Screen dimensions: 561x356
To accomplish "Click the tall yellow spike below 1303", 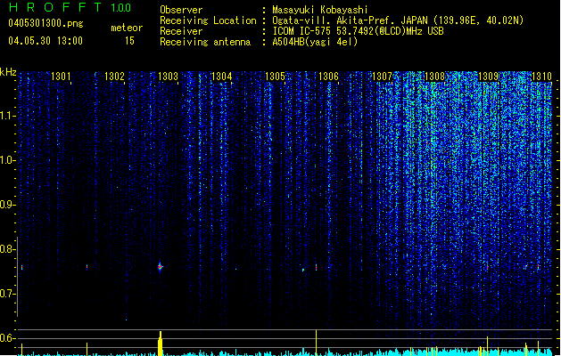I will (x=161, y=344).
